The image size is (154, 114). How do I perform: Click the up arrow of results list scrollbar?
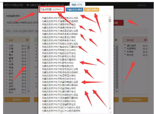110,17
